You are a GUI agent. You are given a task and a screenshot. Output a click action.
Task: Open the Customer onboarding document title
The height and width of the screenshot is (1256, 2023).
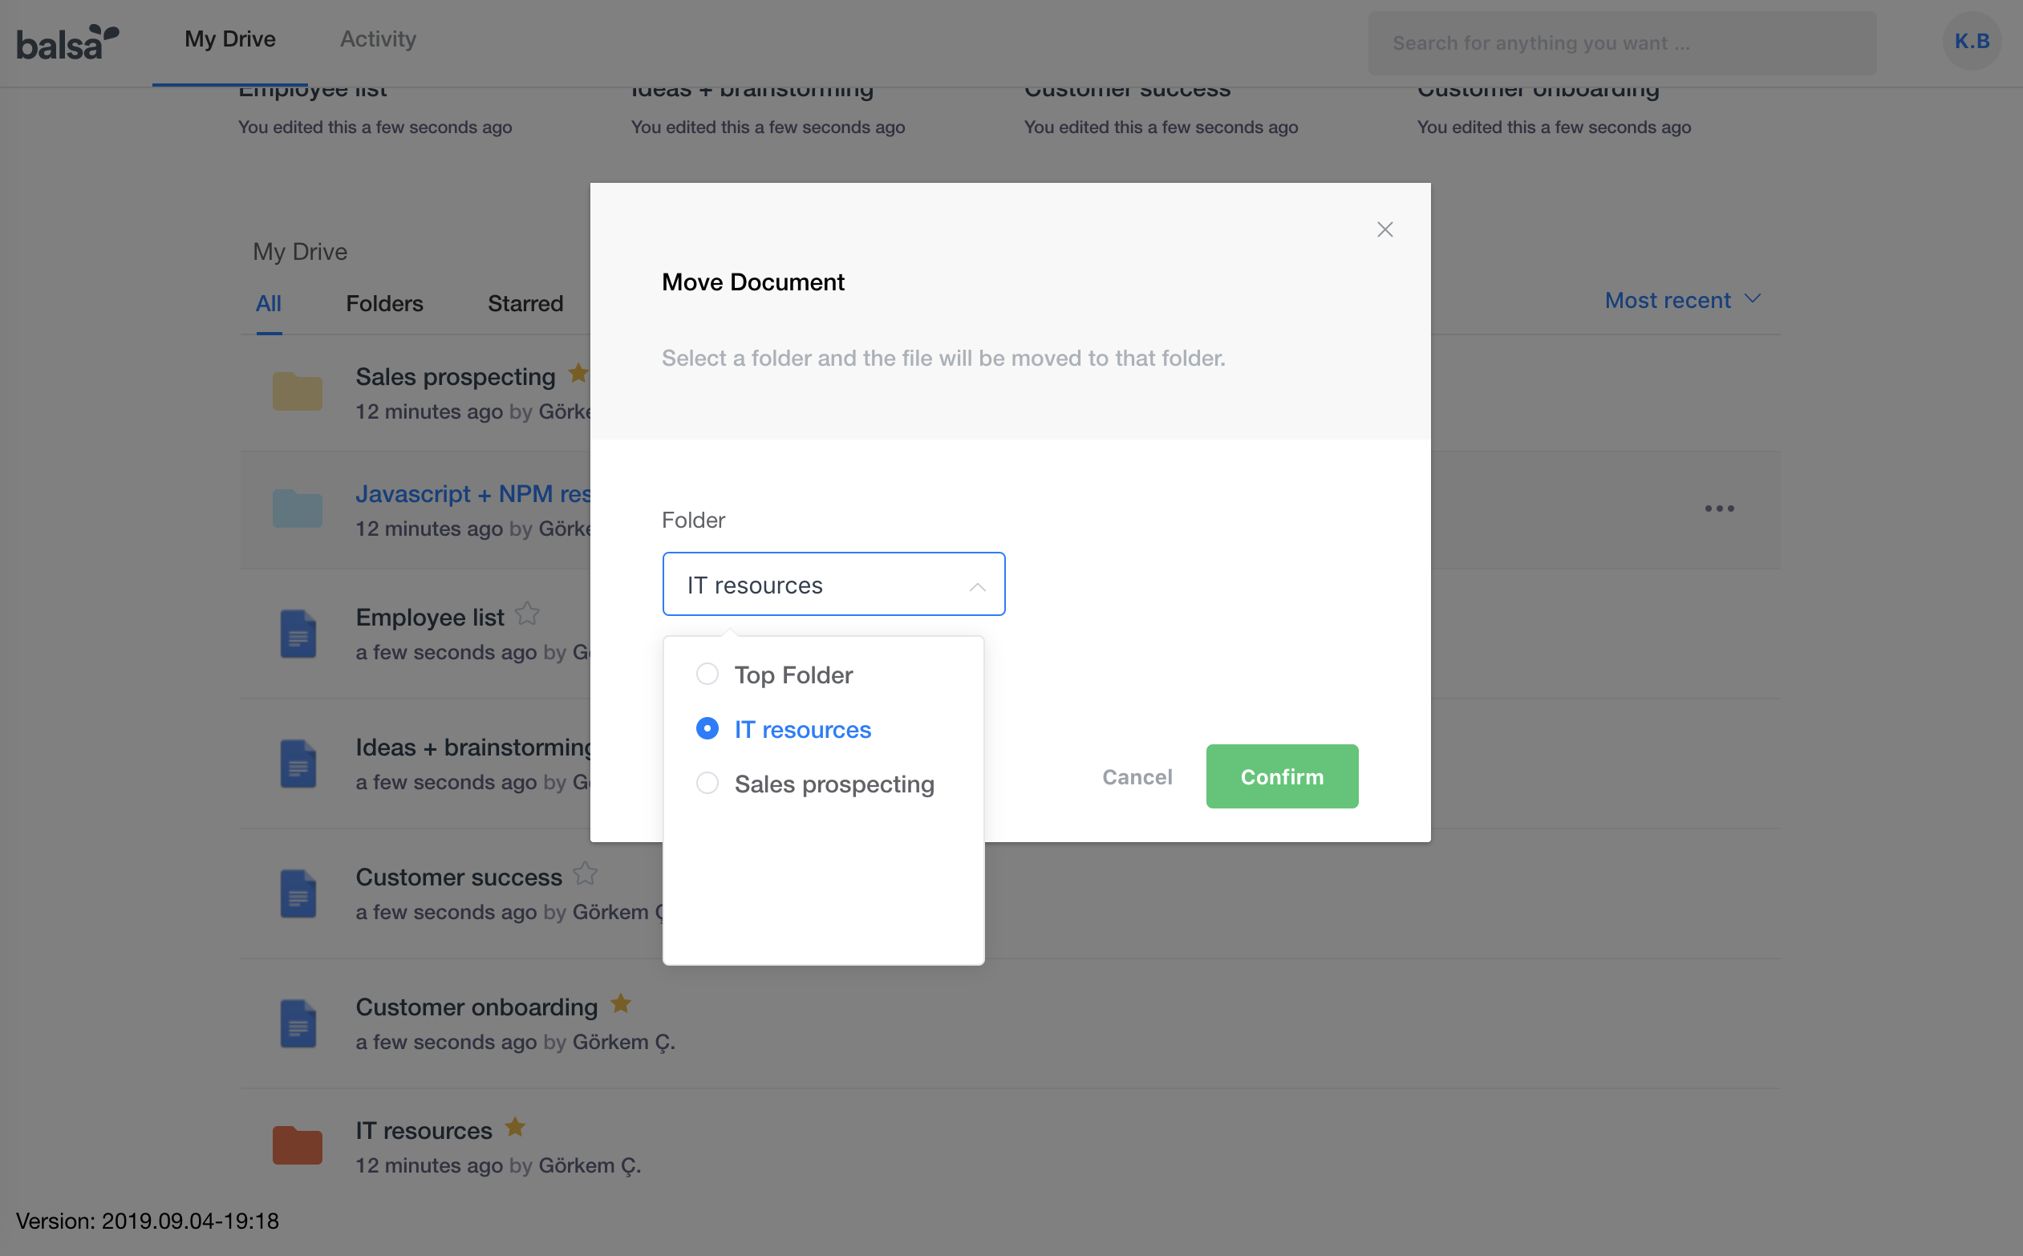click(x=477, y=1007)
